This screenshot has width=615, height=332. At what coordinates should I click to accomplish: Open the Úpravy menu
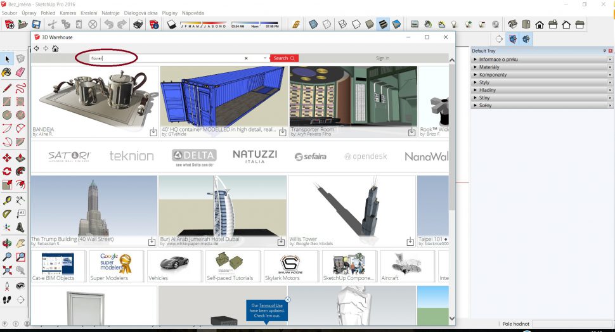click(29, 13)
